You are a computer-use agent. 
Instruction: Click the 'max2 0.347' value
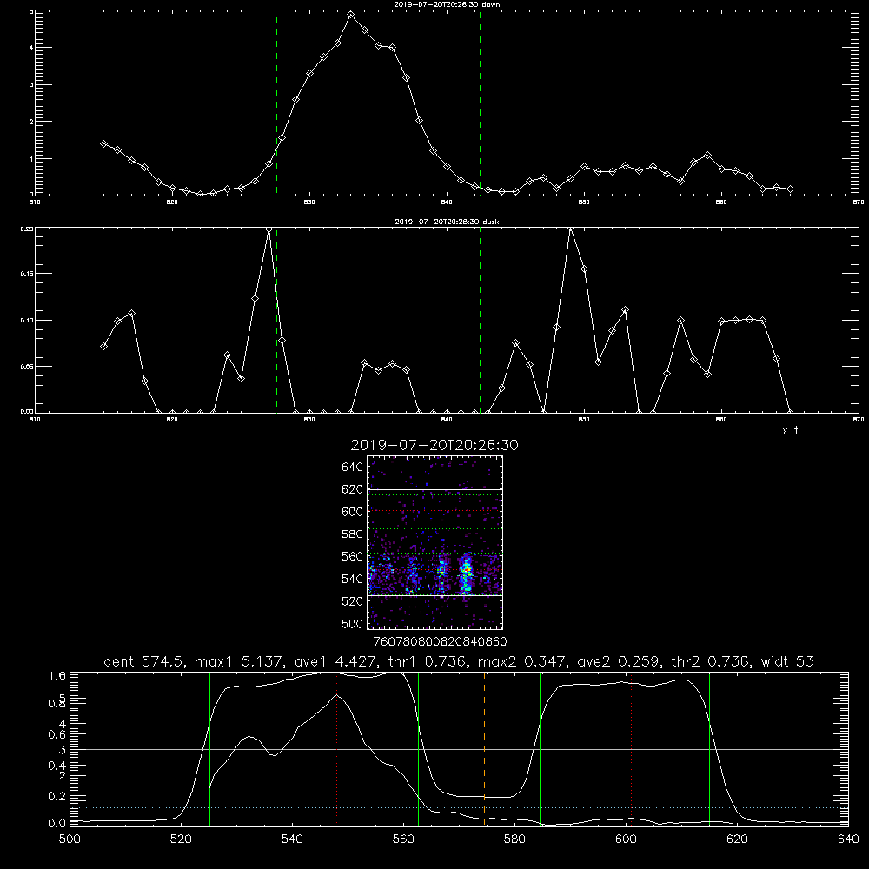520,661
